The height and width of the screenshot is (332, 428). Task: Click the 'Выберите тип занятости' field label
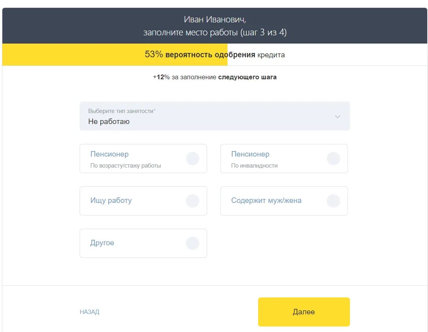point(122,111)
